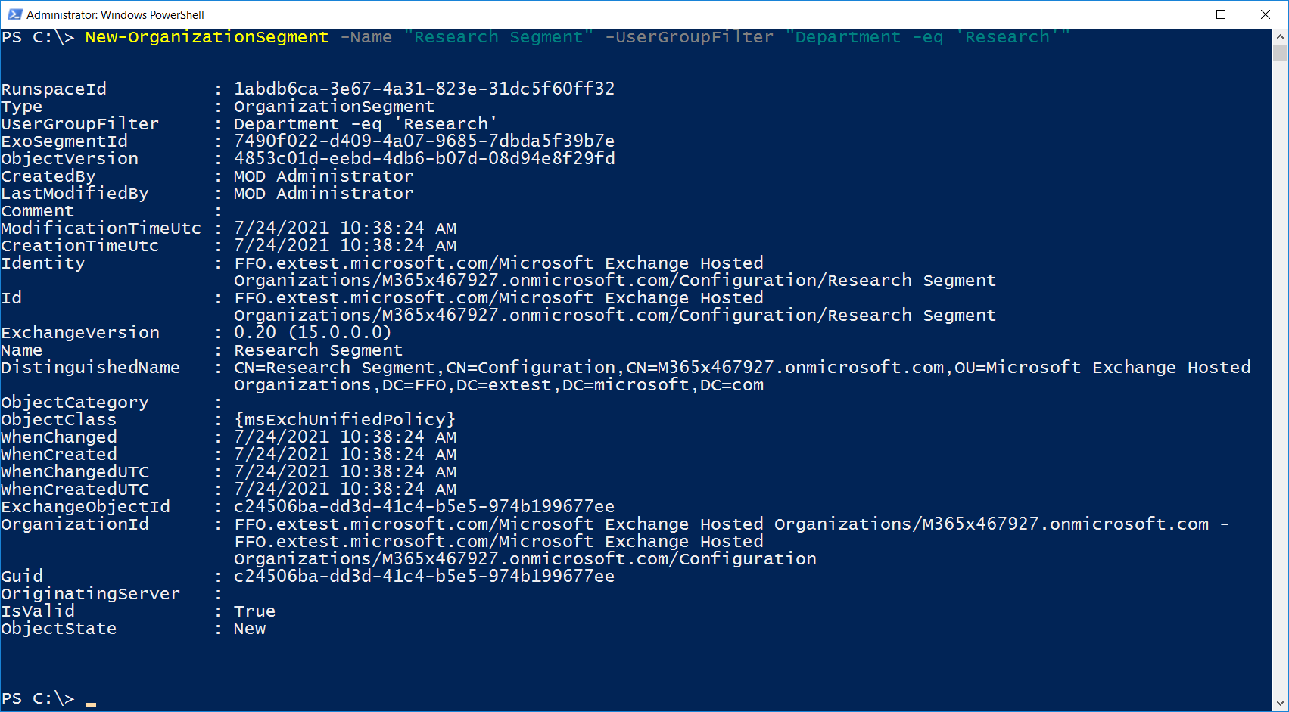Image resolution: width=1289 pixels, height=712 pixels.
Task: Maximize the PowerShell window
Action: (x=1221, y=14)
